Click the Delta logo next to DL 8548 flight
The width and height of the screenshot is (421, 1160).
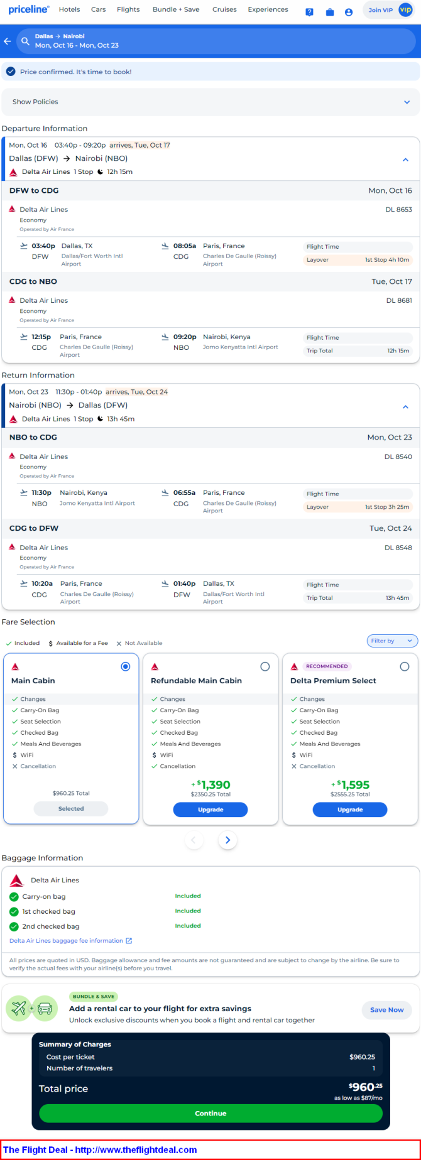[12, 547]
